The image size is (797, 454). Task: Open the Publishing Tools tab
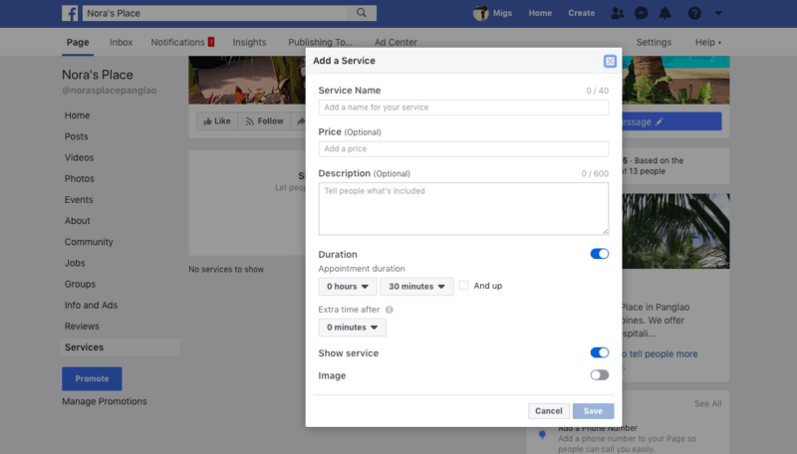pyautogui.click(x=320, y=42)
